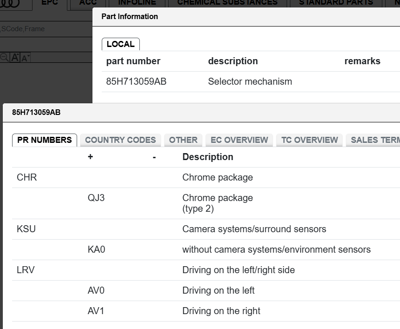Image resolution: width=400 pixels, height=329 pixels.
Task: Click the Driving on the right description
Action: [221, 311]
